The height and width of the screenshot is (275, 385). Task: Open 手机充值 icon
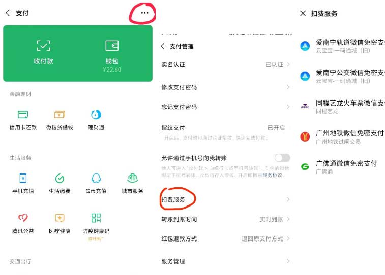23,178
